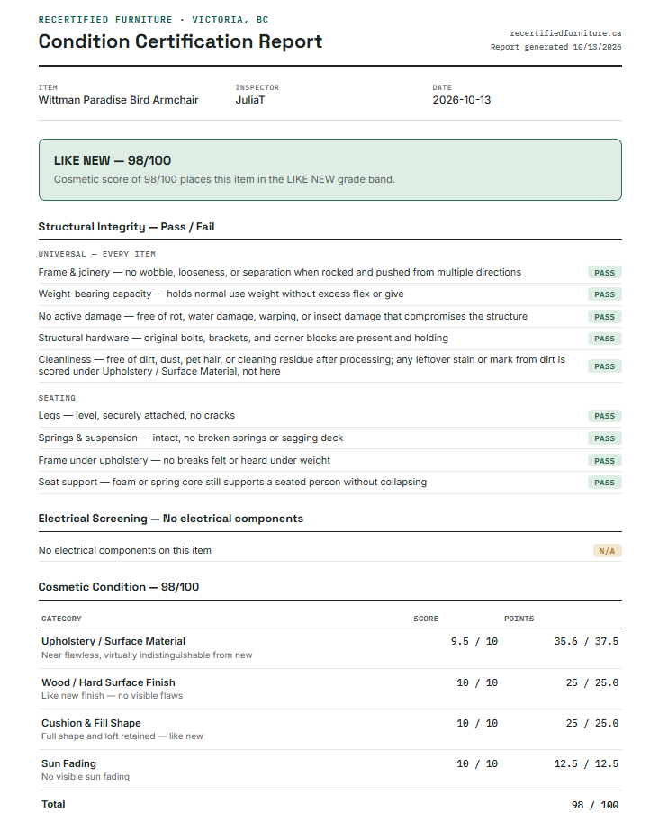The image size is (668, 813).
Task: Click the PASS badge for Cleanliness row
Action: click(604, 366)
